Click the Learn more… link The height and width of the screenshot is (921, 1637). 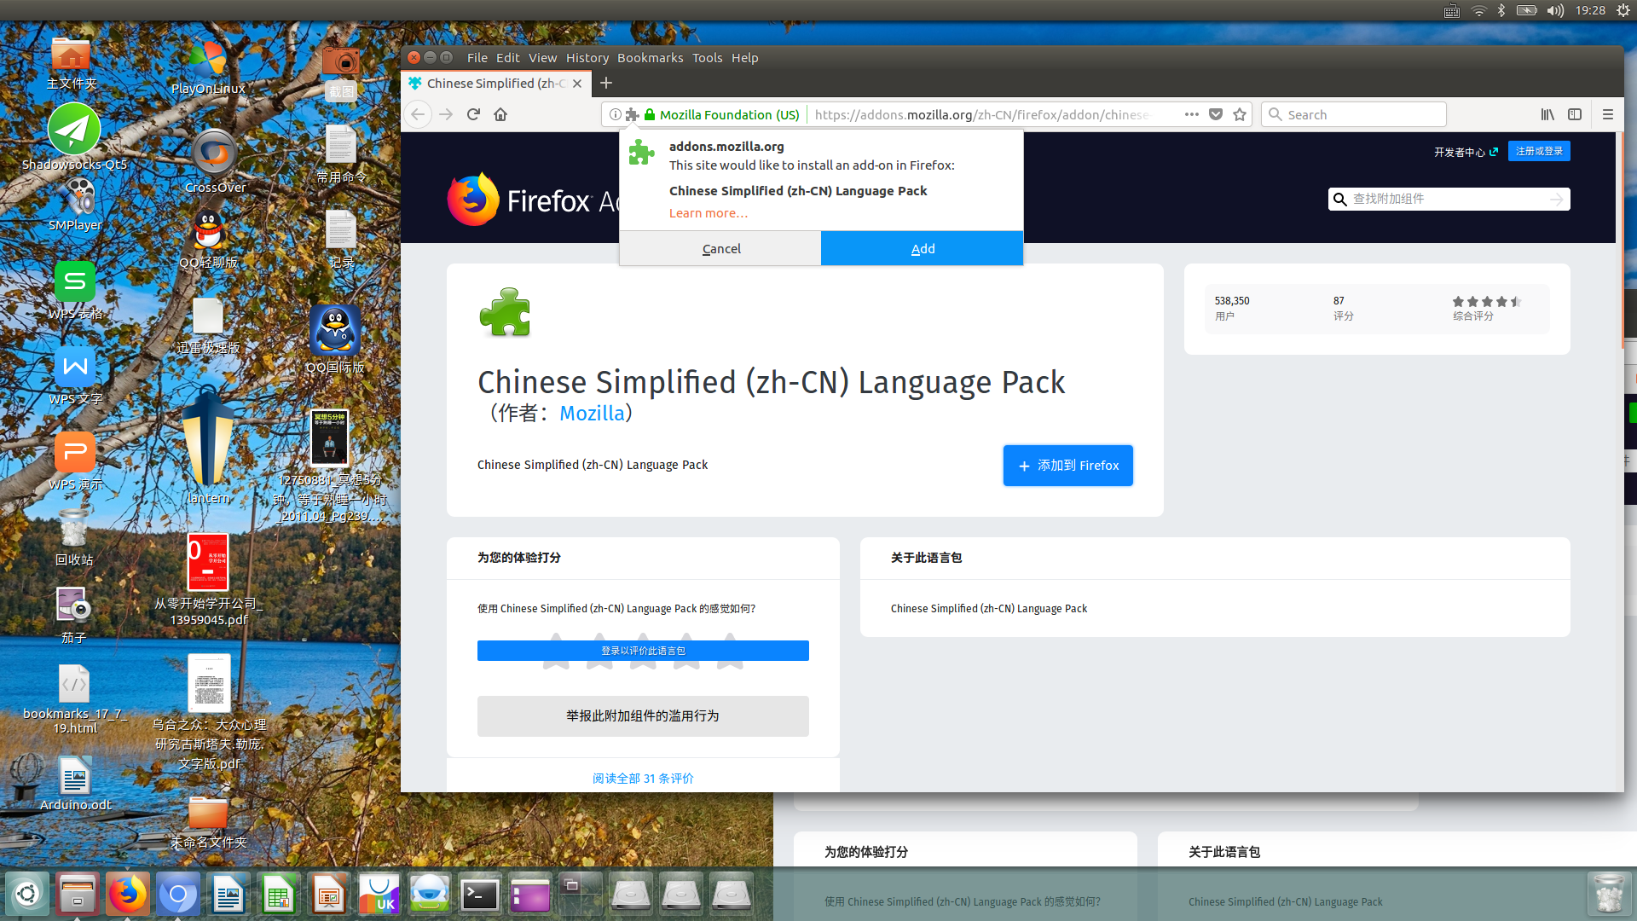point(709,213)
